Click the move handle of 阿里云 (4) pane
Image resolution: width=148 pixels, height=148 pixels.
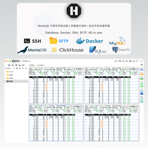click(x=130, y=107)
